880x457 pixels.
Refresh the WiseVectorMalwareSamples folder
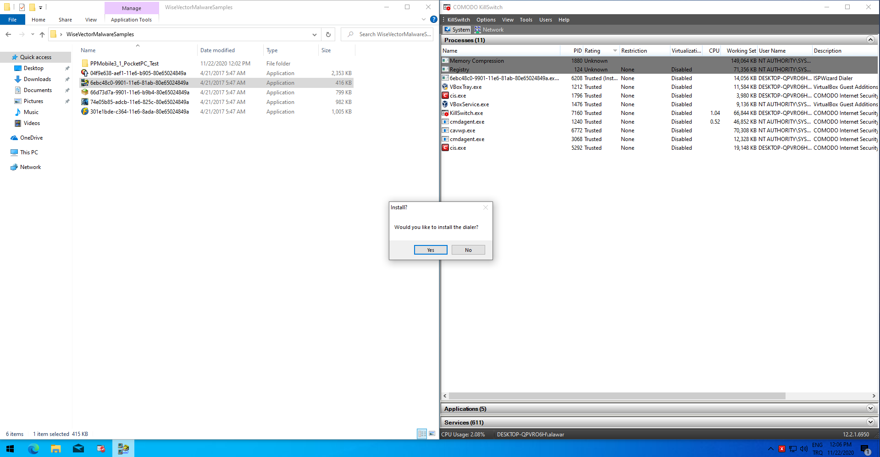[x=328, y=34]
